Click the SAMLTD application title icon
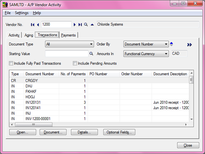Viewport: 205px width, 154px height. pos(5,5)
